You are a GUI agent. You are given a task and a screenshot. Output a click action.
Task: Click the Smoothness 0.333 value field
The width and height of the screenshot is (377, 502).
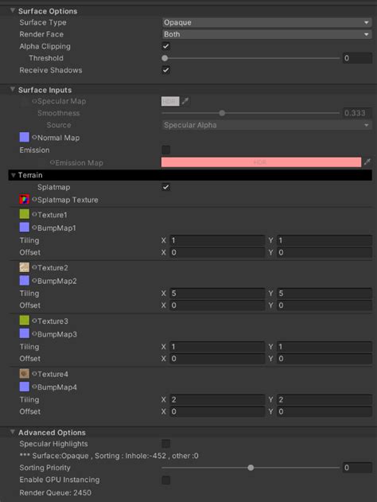coord(357,113)
